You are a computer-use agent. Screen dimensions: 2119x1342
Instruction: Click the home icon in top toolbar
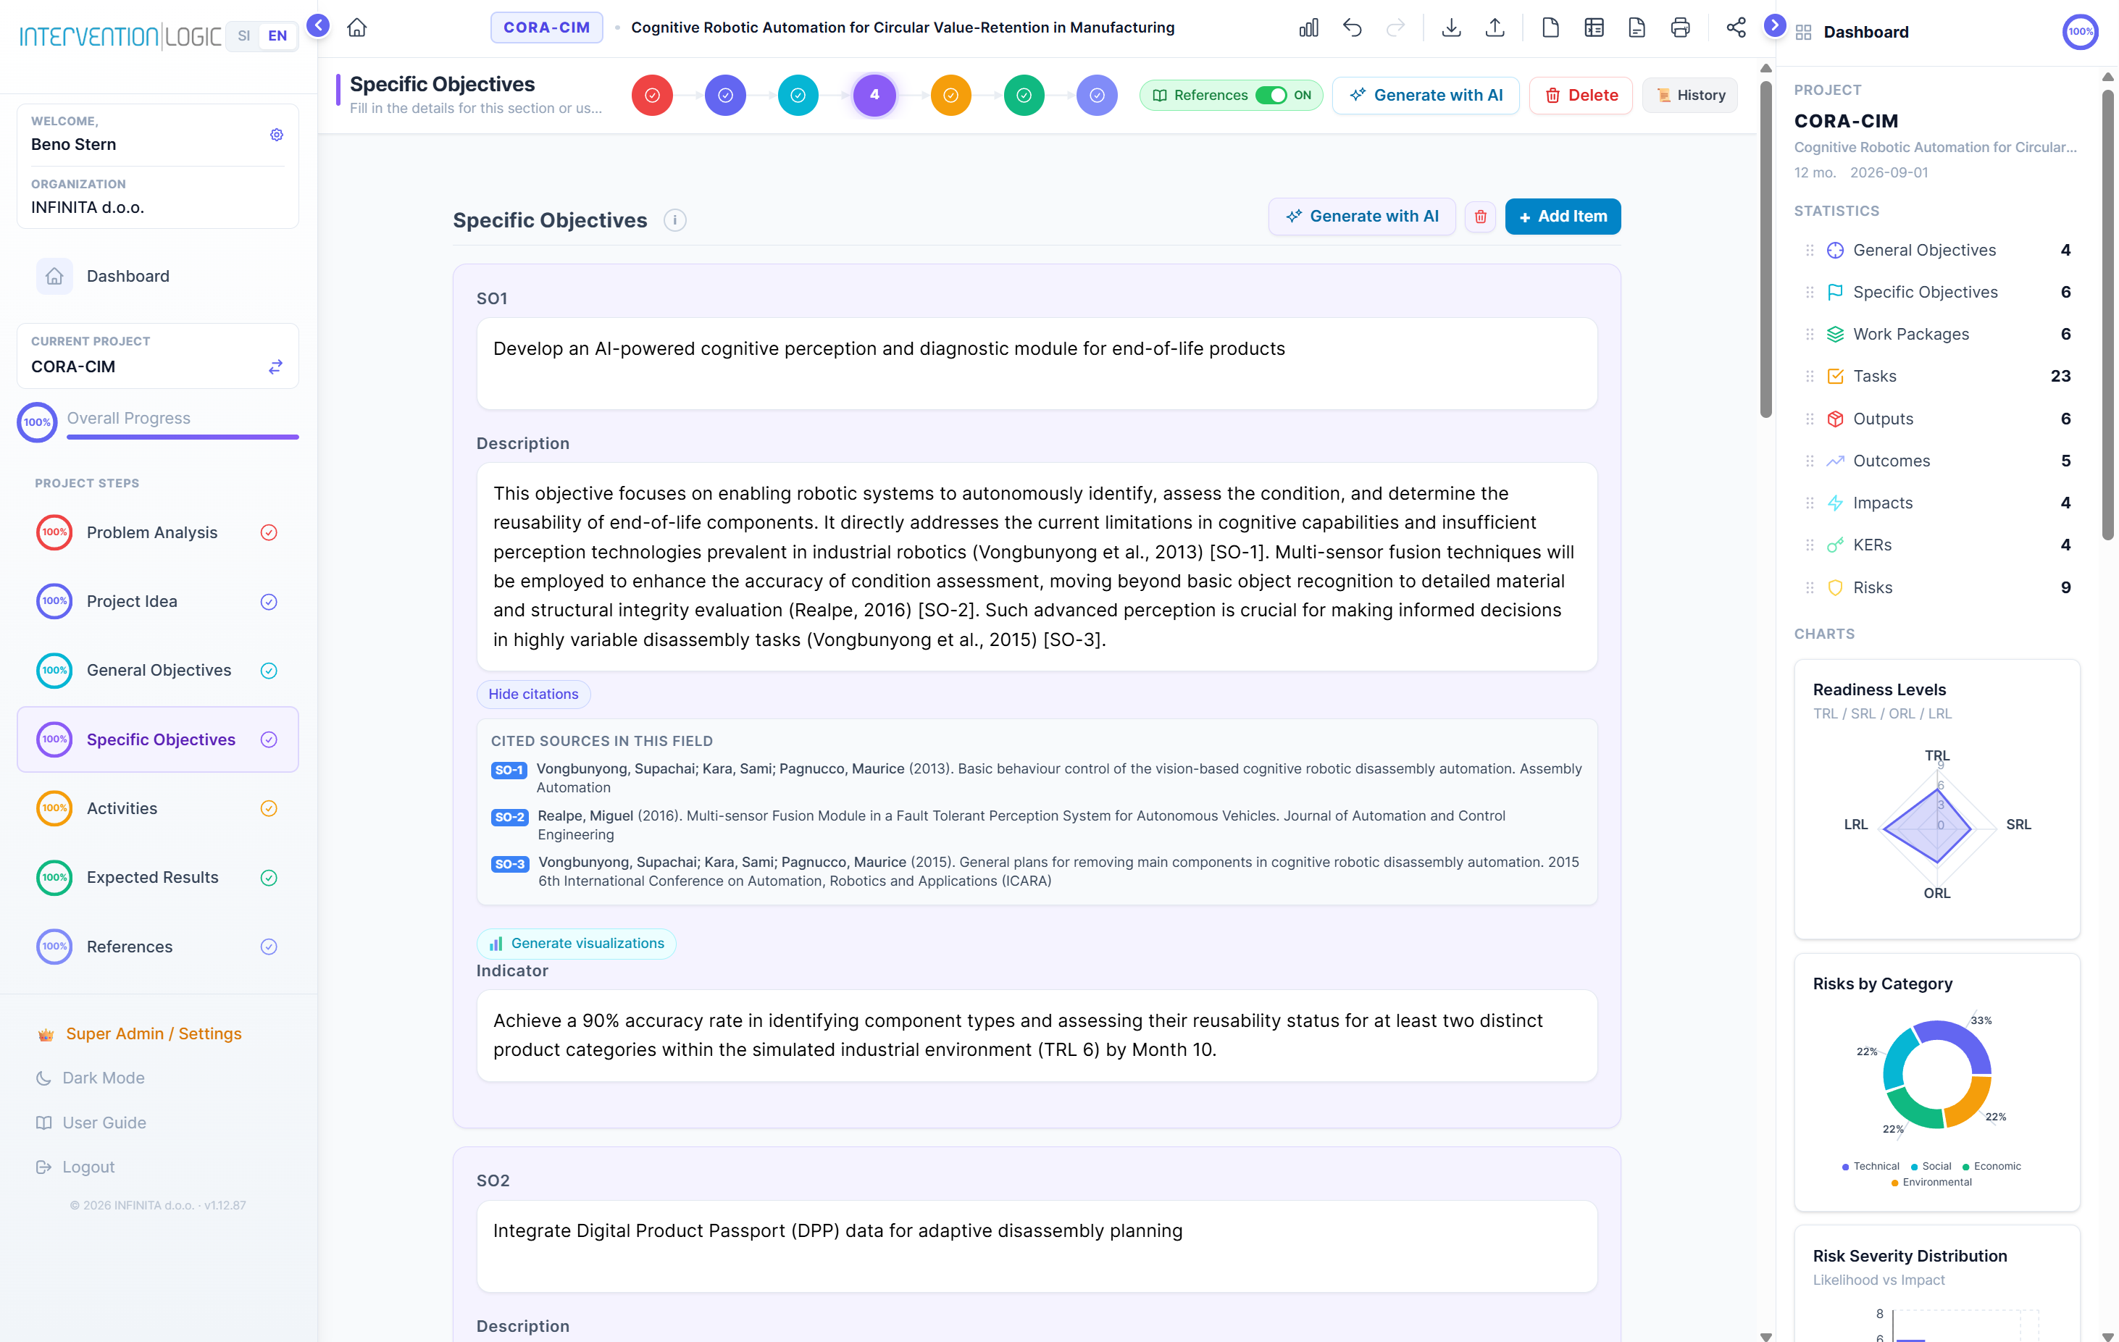point(356,28)
